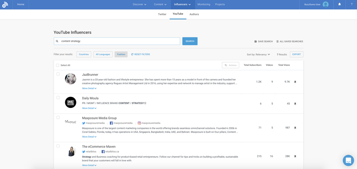Open the Sort by Relevancy dropdown

click(x=258, y=54)
